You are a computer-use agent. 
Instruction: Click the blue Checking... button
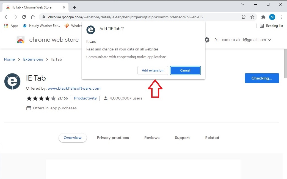click(262, 78)
